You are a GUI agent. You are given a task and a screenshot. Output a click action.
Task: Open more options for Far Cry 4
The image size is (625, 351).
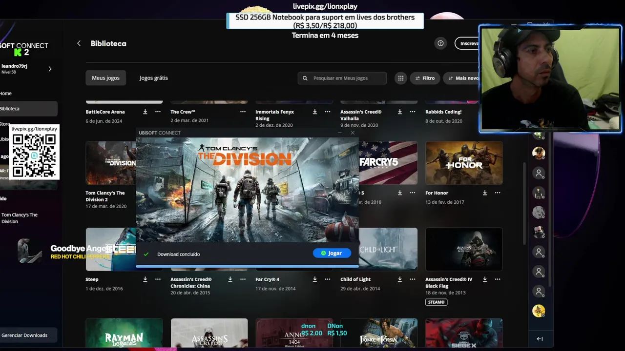(x=328, y=279)
